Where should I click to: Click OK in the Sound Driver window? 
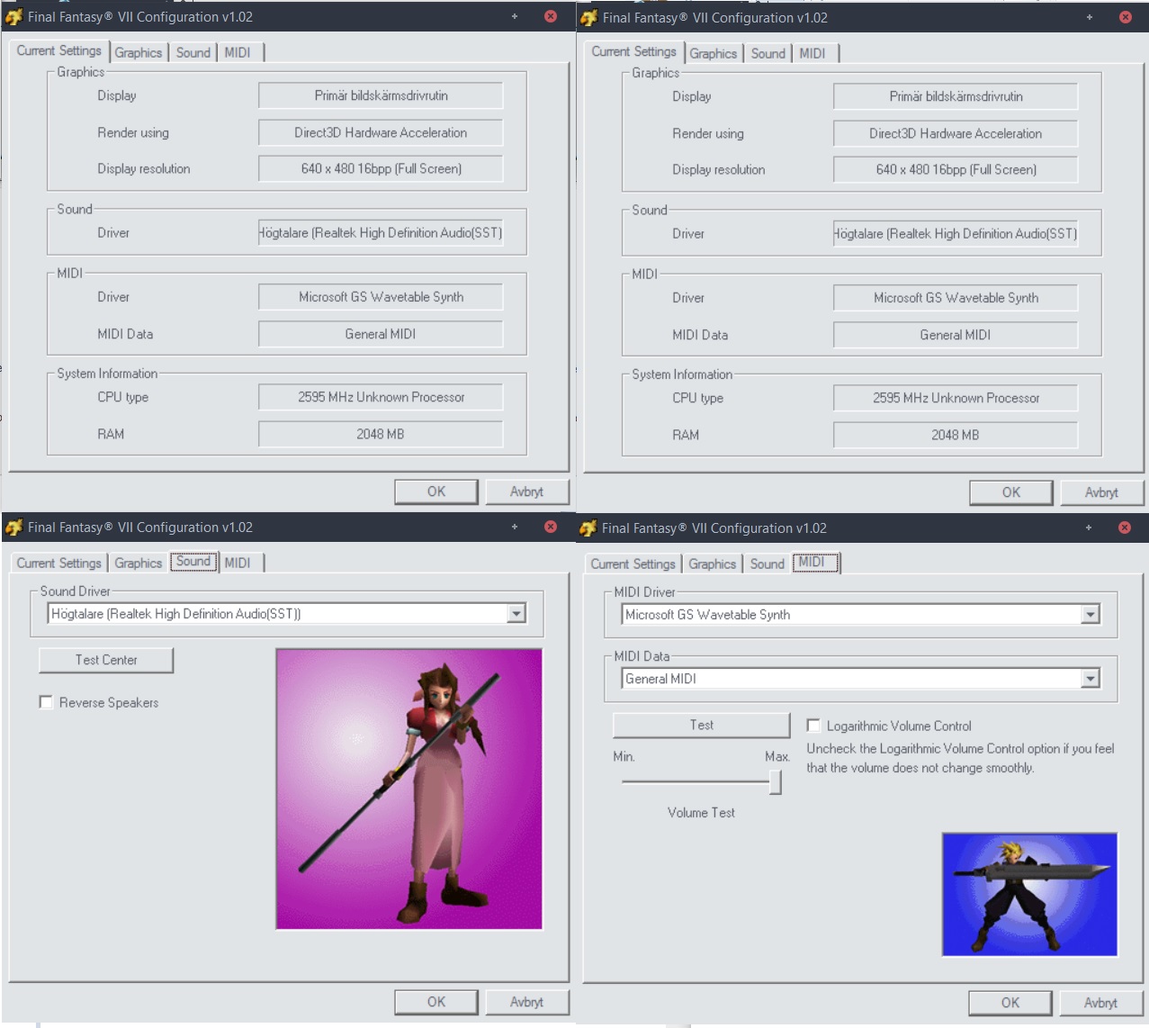point(436,1002)
